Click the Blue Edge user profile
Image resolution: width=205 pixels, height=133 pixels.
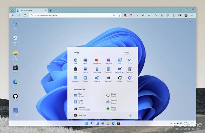pos(81,115)
